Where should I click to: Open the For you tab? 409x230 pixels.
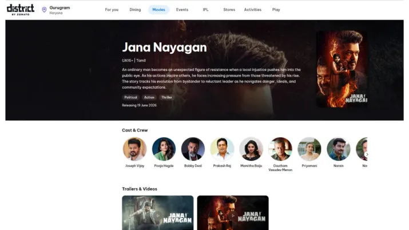tap(112, 10)
